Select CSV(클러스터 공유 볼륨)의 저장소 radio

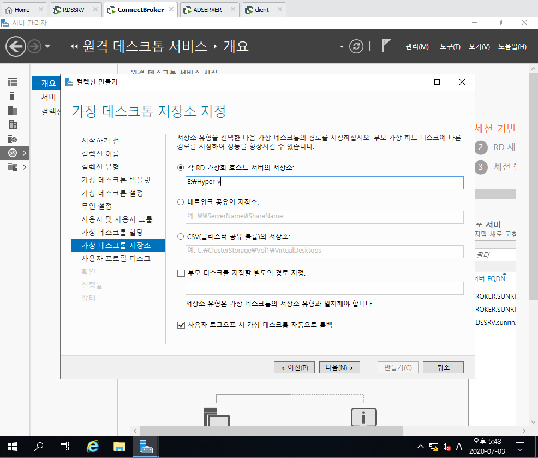pyautogui.click(x=181, y=236)
